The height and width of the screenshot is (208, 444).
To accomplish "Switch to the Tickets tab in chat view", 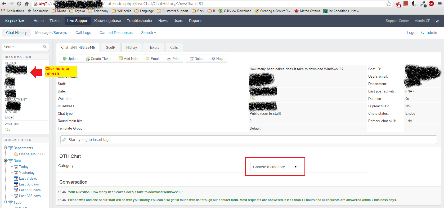I will pyautogui.click(x=154, y=47).
